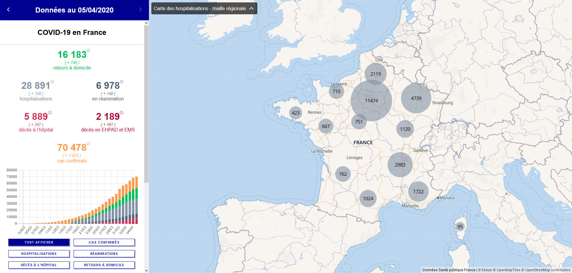Screen dimensions: 572x273
Task: Click the scrollbar up arrow in side panel
Action: pyautogui.click(x=146, y=23)
